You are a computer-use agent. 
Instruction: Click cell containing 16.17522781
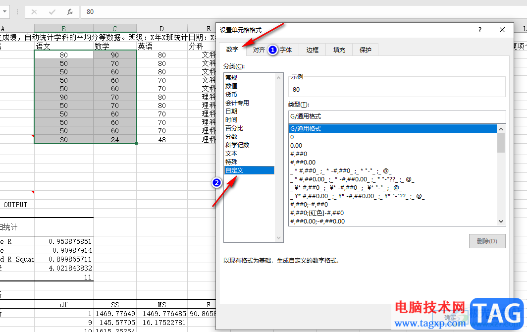click(x=162, y=322)
